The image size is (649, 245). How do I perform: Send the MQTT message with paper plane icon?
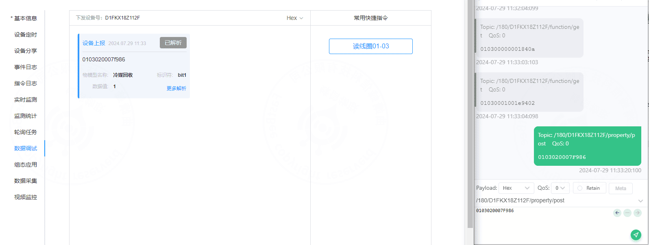[x=636, y=234]
